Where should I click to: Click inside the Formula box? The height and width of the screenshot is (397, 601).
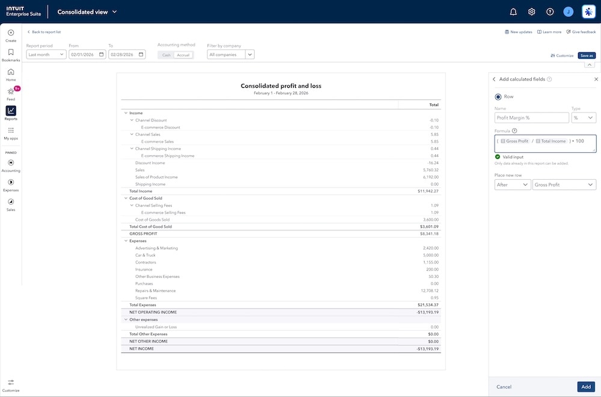(x=545, y=143)
